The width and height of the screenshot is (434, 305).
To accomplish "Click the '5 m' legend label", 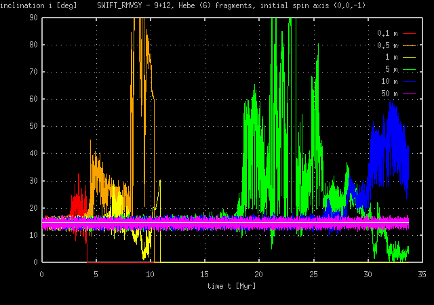I will point(391,69).
